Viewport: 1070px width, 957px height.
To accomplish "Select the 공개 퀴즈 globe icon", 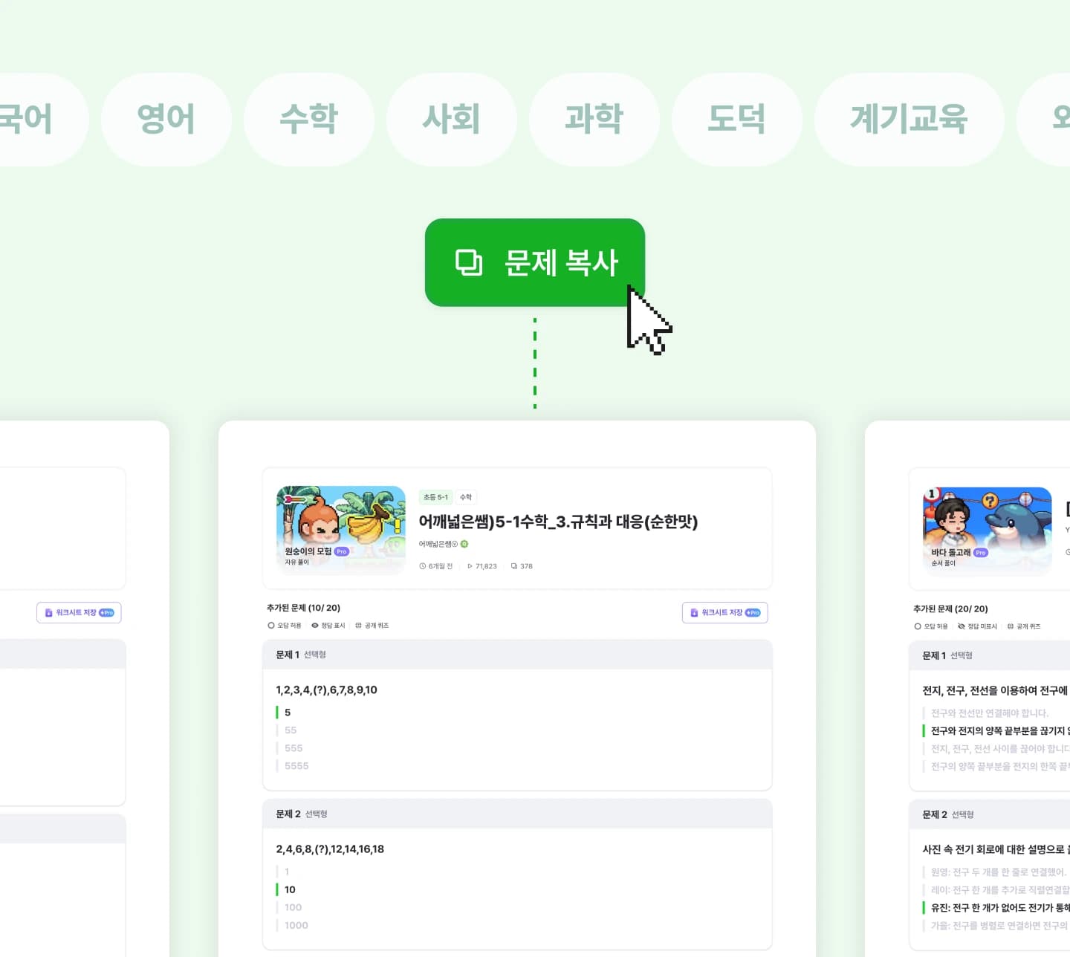I will tap(357, 625).
